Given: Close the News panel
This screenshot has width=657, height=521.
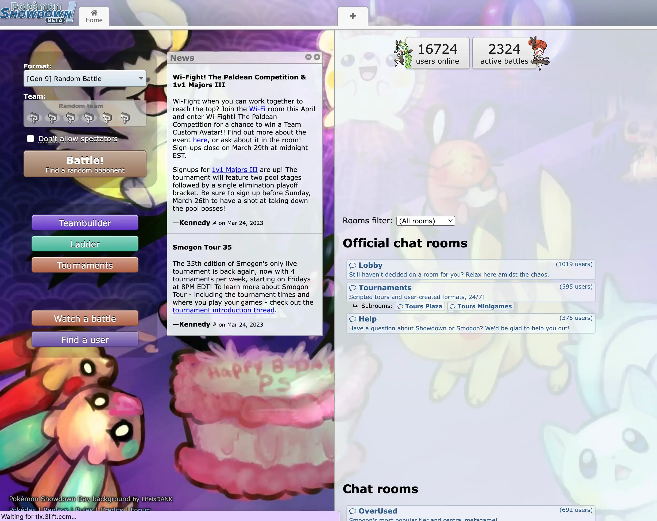Looking at the screenshot, I should point(317,57).
